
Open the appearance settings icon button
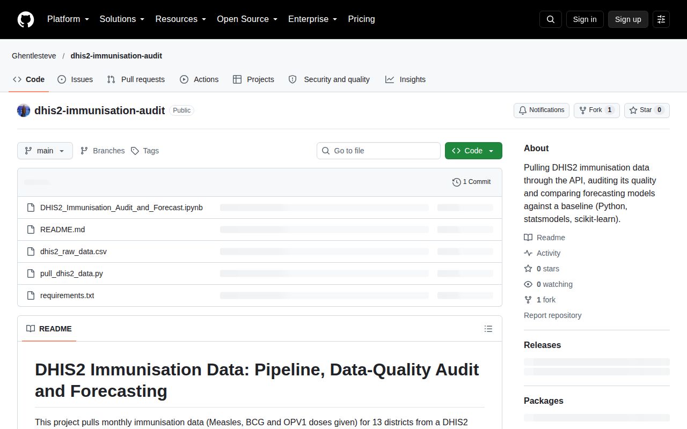click(x=661, y=19)
